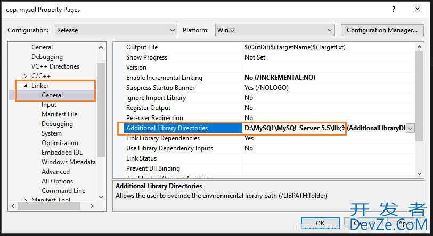Click the Configuration Manager button
This screenshot has width=433, height=236.
382,30
